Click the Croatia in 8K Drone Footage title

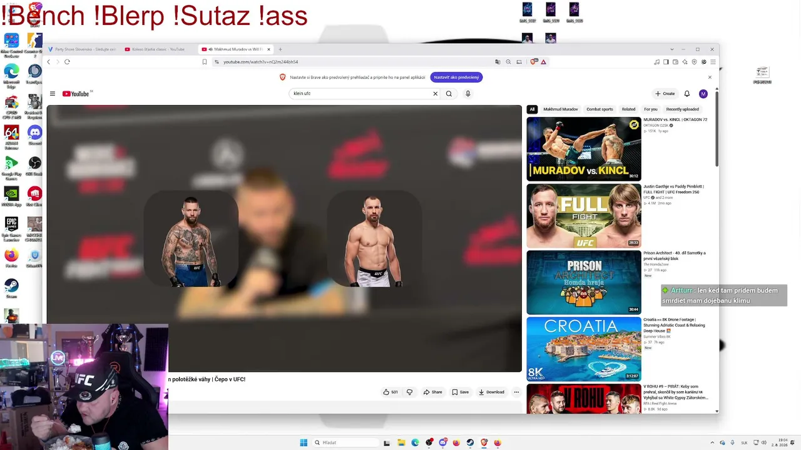[x=675, y=325]
